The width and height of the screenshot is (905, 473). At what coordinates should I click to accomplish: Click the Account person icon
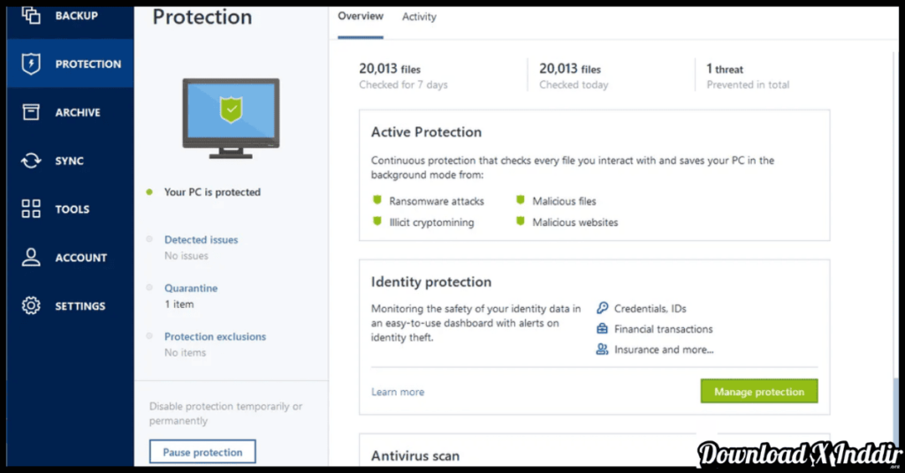tap(31, 257)
